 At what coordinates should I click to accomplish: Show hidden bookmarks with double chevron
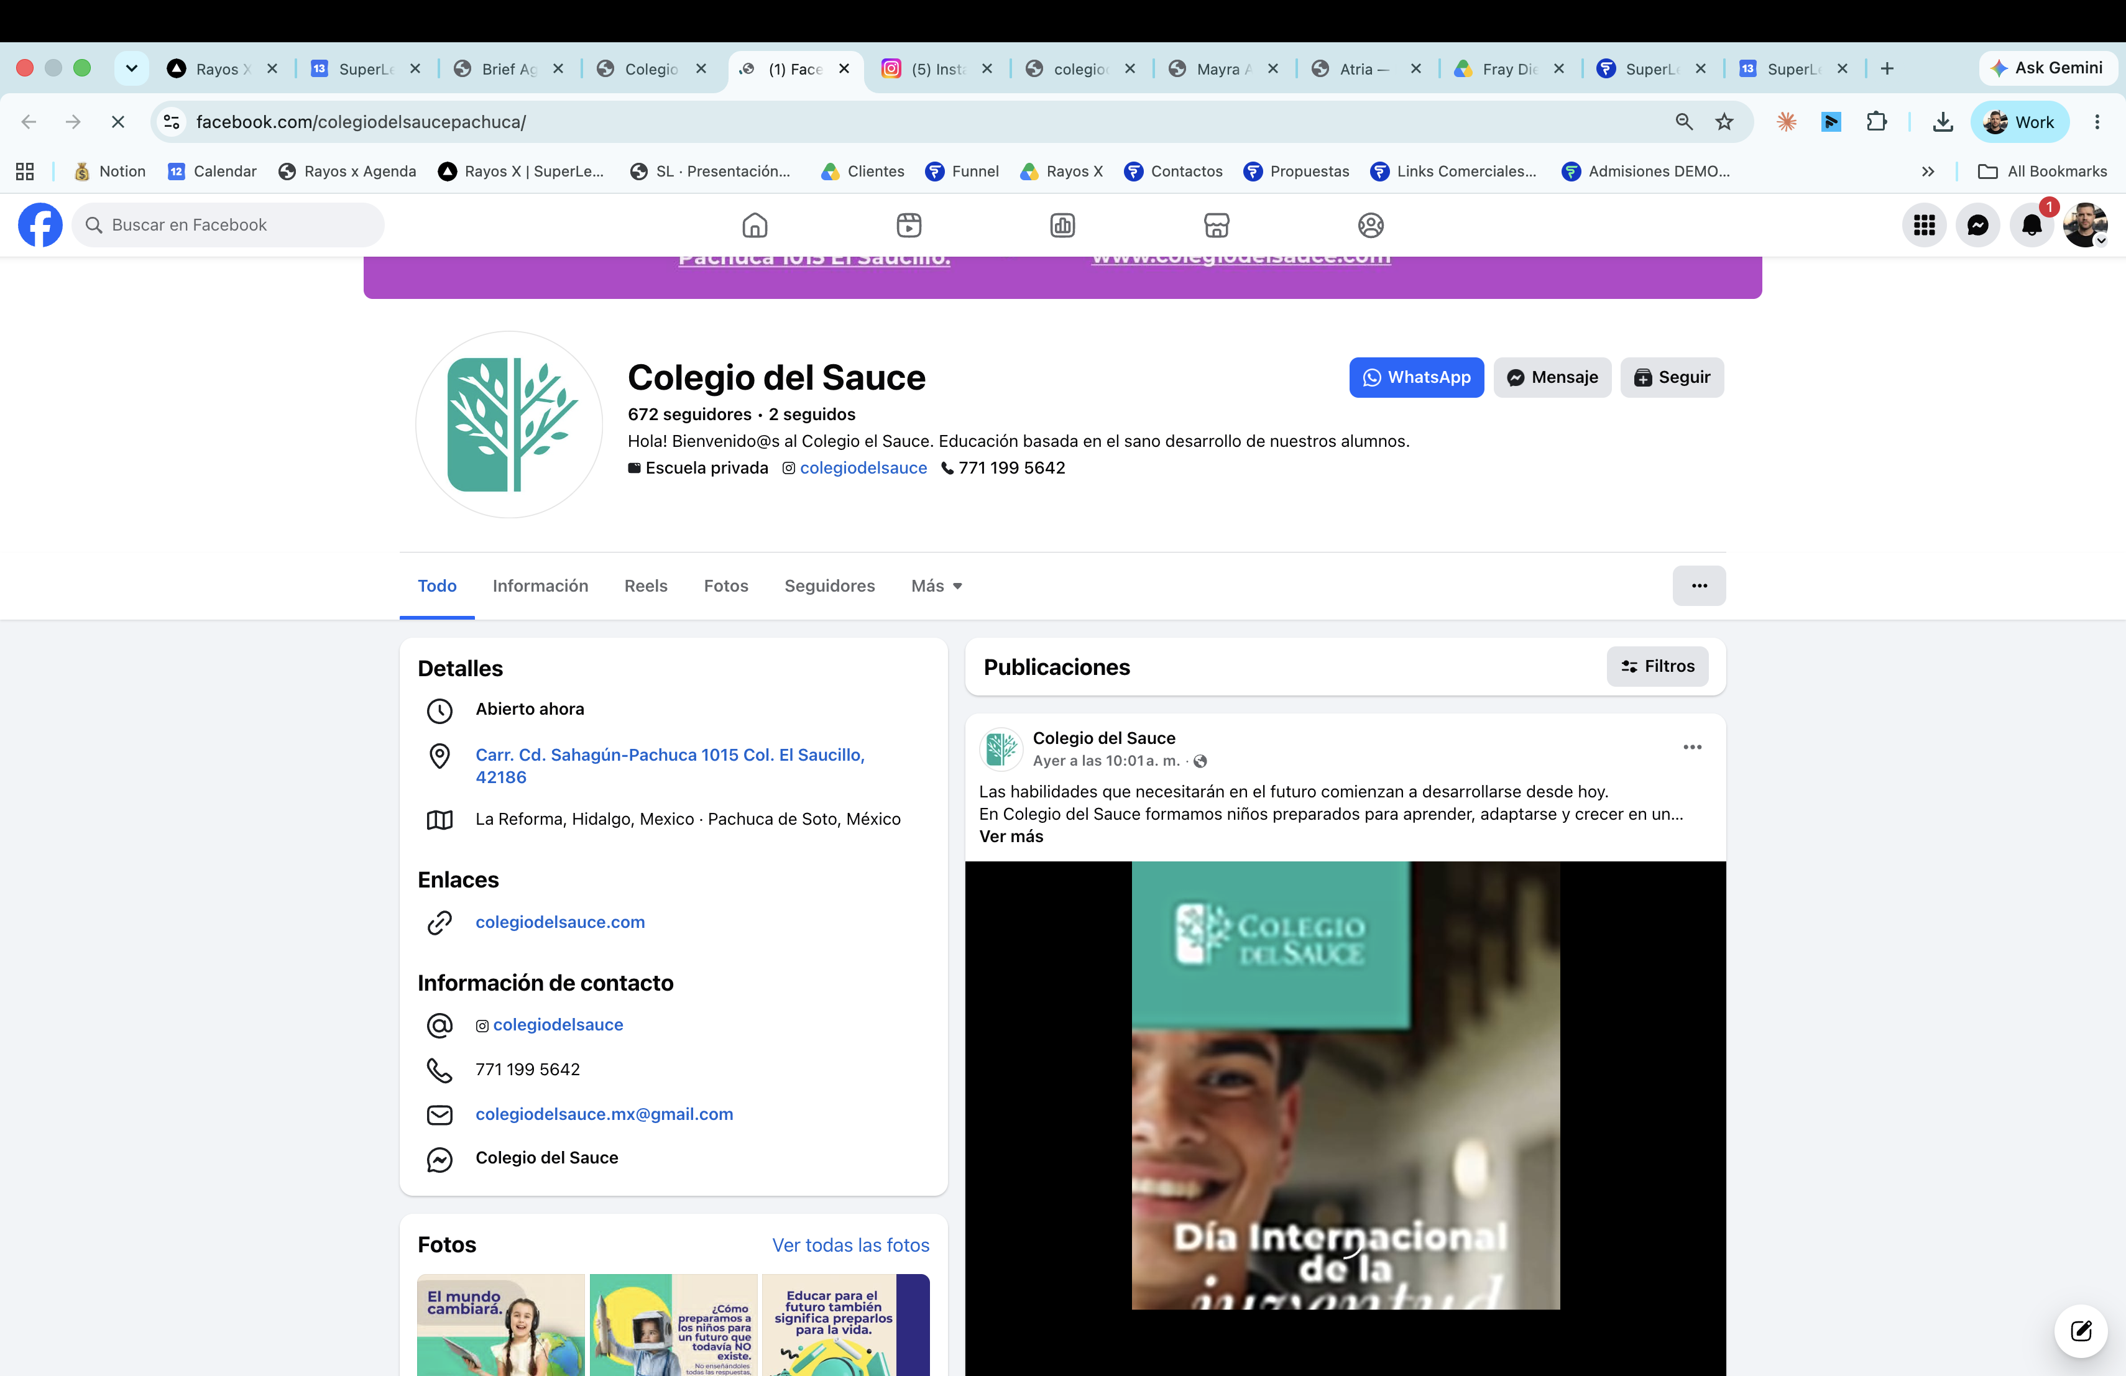[x=1928, y=172]
